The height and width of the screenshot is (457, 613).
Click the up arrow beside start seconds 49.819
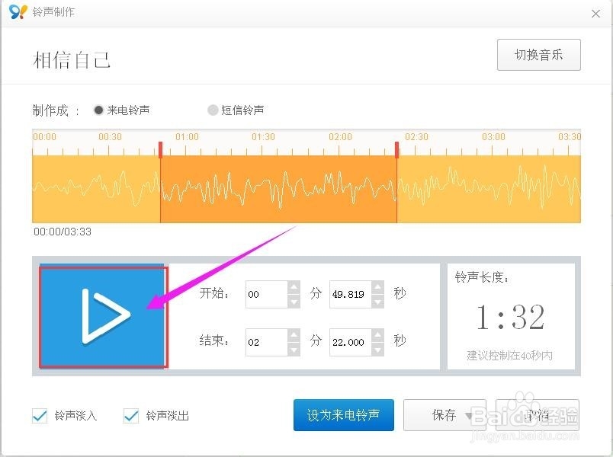coord(379,289)
